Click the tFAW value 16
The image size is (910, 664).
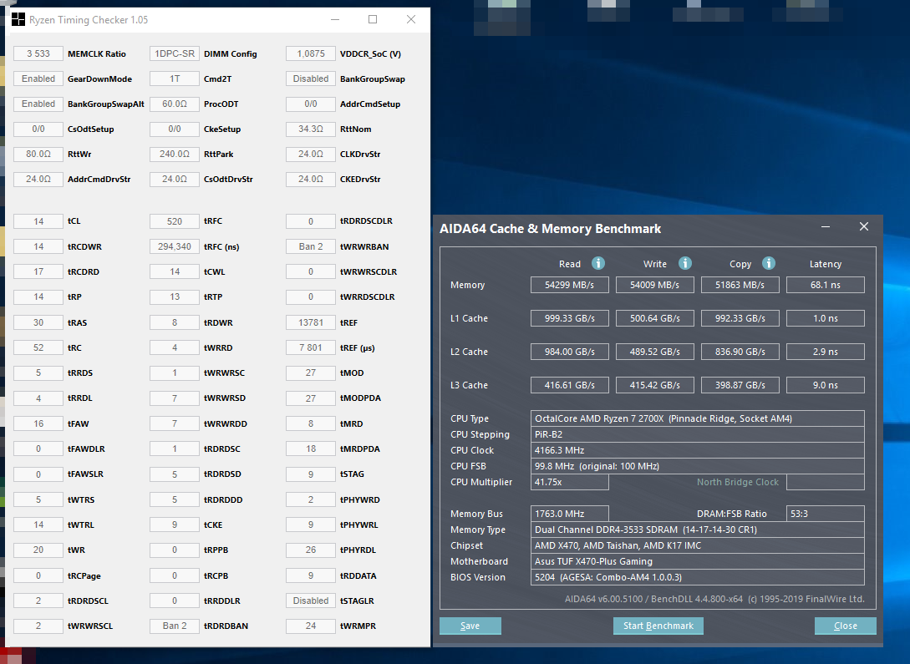pyautogui.click(x=38, y=424)
